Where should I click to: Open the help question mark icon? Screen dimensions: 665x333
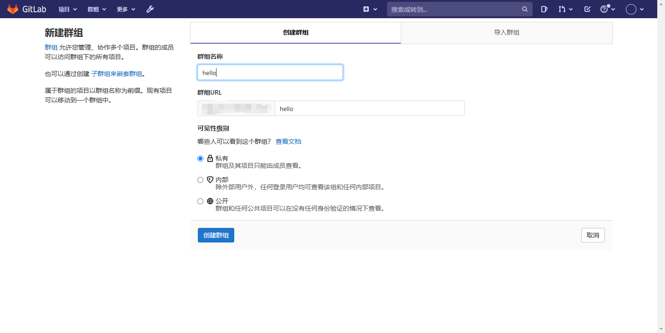click(604, 9)
